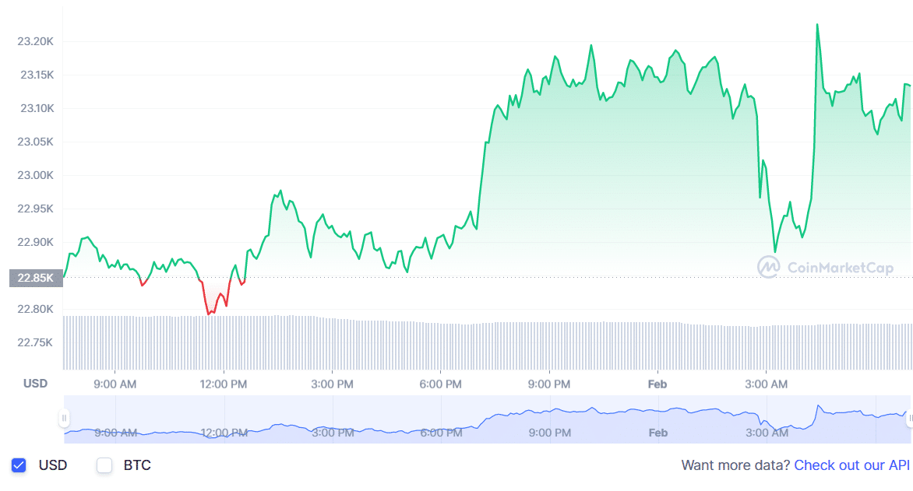913x491 pixels.
Task: Click the "23.20K" price axis label
Action: [x=36, y=41]
